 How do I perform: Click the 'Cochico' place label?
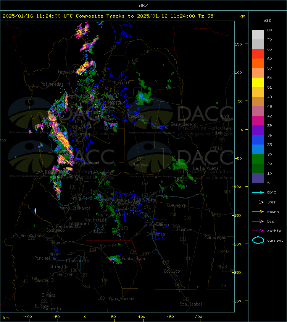point(172,271)
